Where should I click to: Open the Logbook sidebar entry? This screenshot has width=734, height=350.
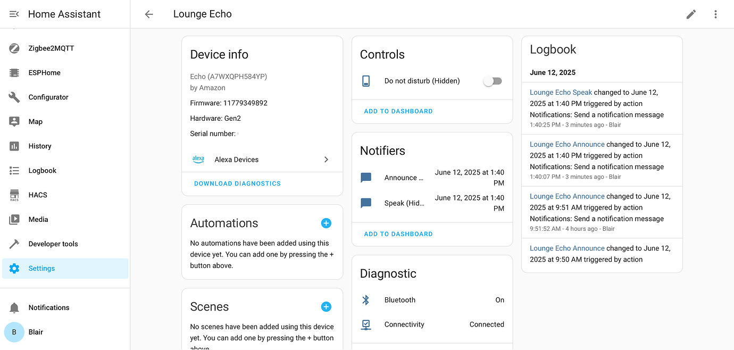coord(14,170)
